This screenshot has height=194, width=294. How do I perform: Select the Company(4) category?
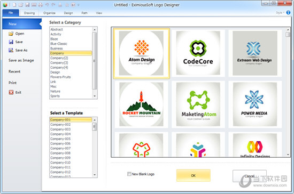coord(71,68)
